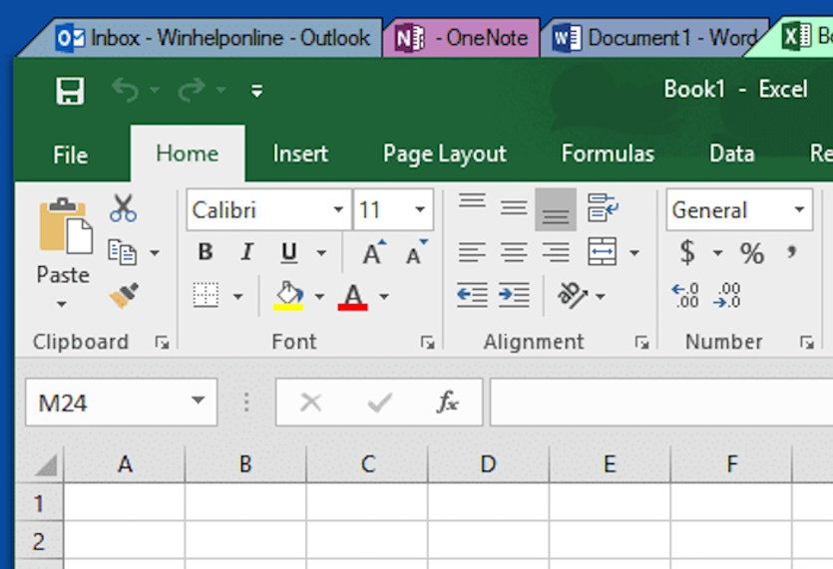Open the Calibri font name dropdown
Image resolution: width=833 pixels, height=569 pixels.
pyautogui.click(x=338, y=209)
